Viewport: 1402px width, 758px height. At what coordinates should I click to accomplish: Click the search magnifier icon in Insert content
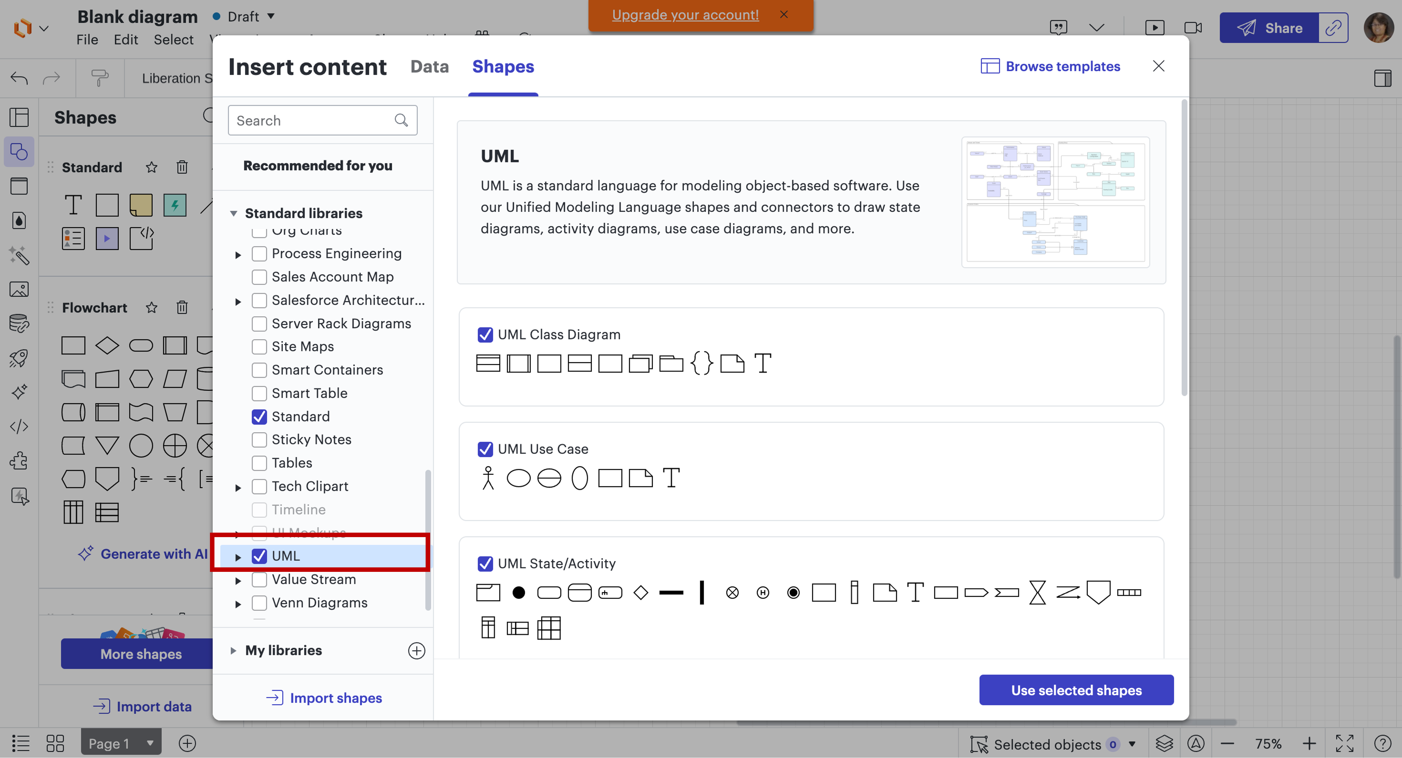401,120
